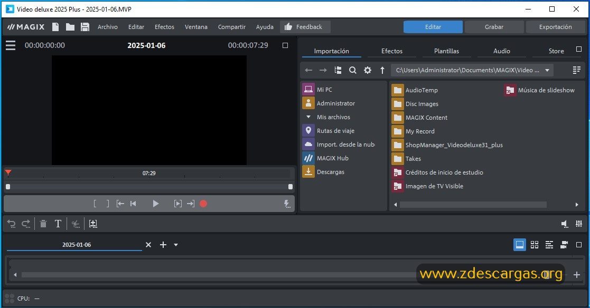Screen dimensions: 590x308
Task: Open Media Pool gear options
Action: pos(368,70)
